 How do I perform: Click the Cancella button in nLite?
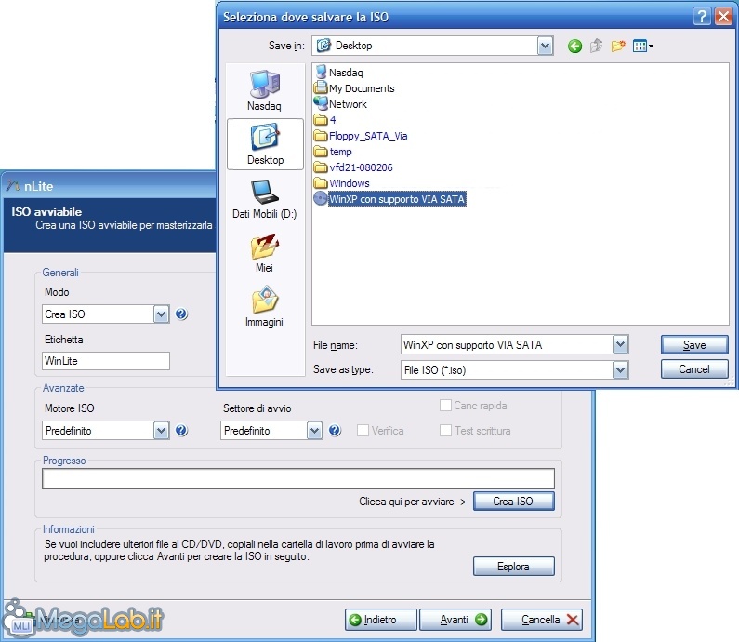click(x=542, y=620)
